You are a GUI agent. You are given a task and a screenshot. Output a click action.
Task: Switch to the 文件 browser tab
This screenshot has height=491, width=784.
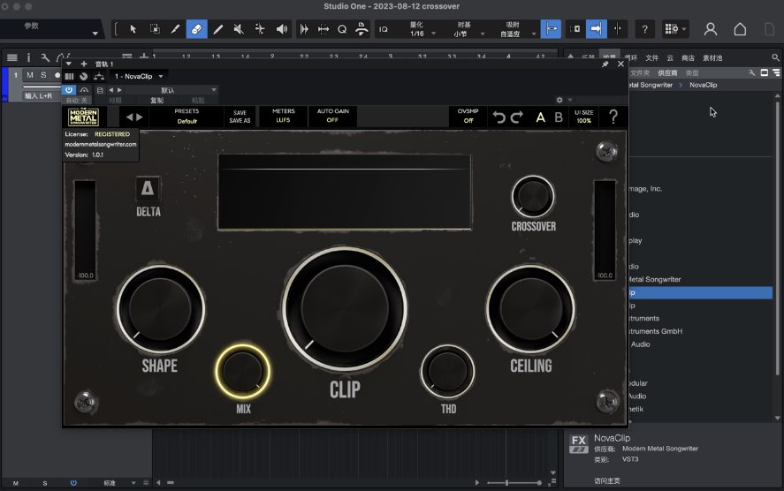[652, 58]
